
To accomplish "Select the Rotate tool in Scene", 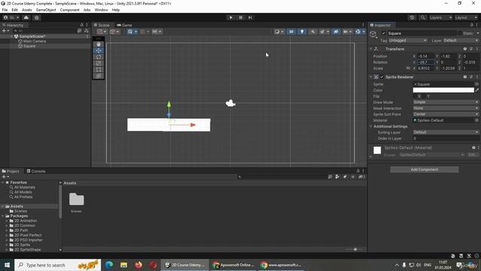I will [x=98, y=57].
